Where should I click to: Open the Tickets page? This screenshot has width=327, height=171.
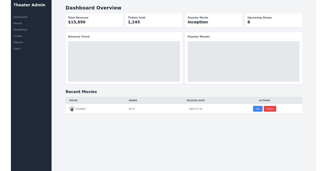click(18, 36)
